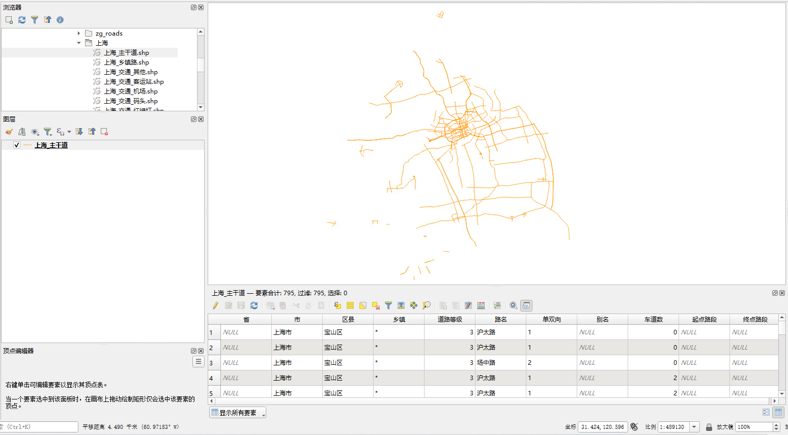
Task: Open layer styling panel brush icon
Action: click(x=9, y=132)
